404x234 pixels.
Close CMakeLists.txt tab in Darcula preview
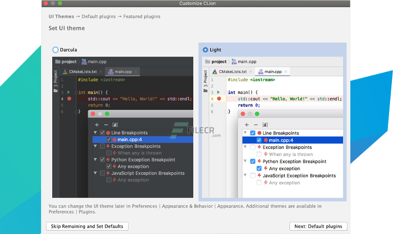click(x=101, y=72)
